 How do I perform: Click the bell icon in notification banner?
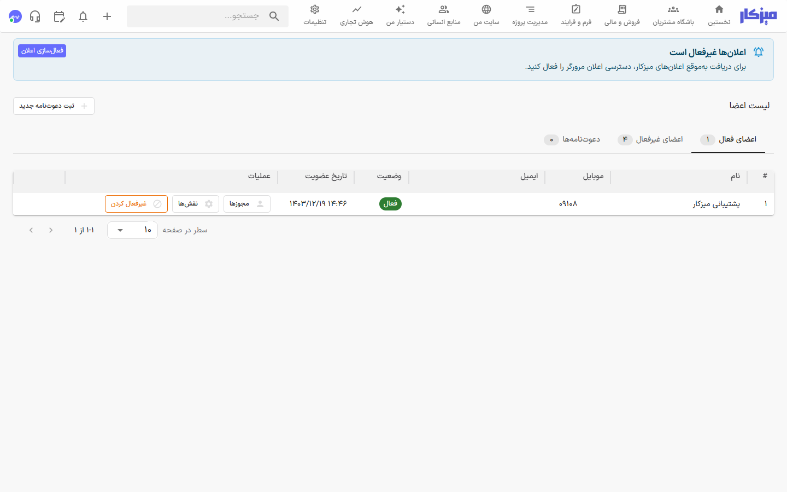click(x=759, y=52)
